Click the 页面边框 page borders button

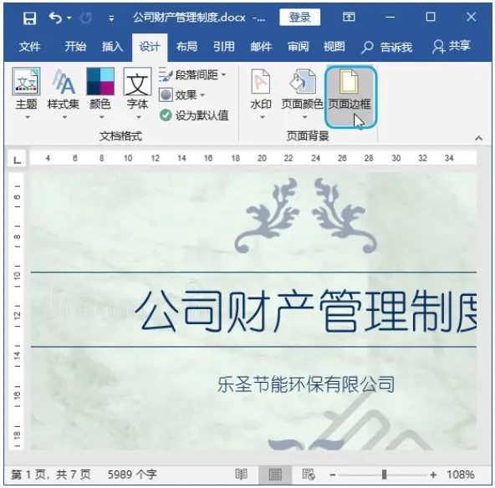click(x=350, y=96)
